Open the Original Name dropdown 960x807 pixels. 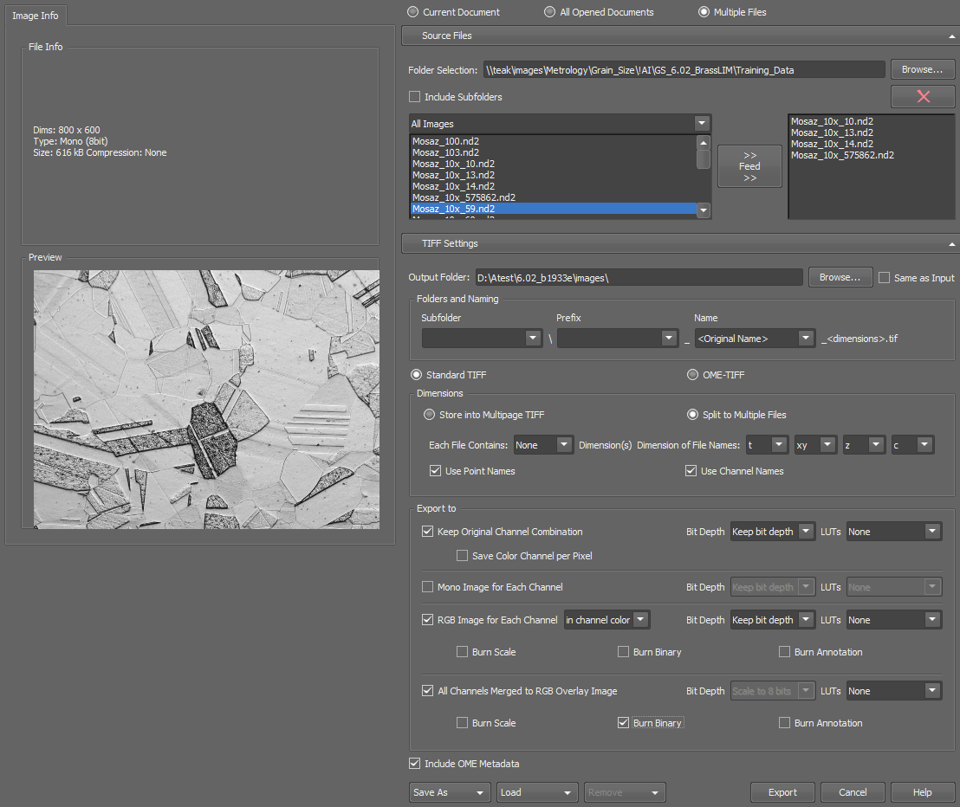click(x=806, y=339)
